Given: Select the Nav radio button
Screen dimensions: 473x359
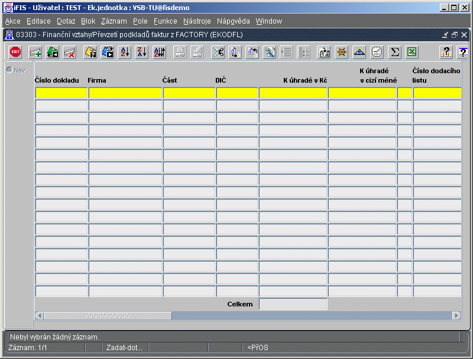Looking at the screenshot, I should pos(9,70).
